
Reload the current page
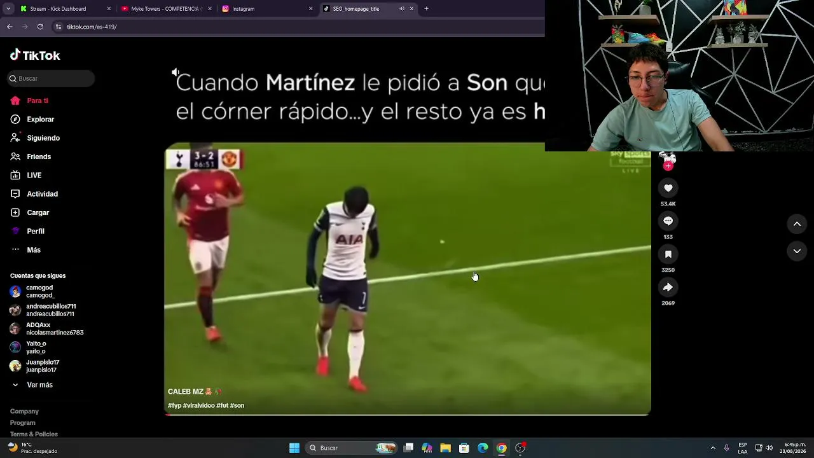(x=40, y=27)
